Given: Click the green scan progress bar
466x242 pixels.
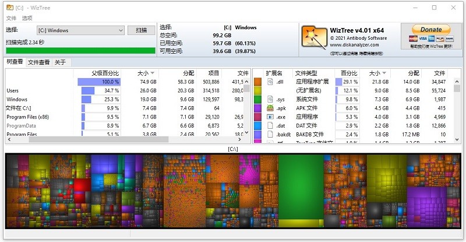Looking at the screenshot, I should (80, 51).
